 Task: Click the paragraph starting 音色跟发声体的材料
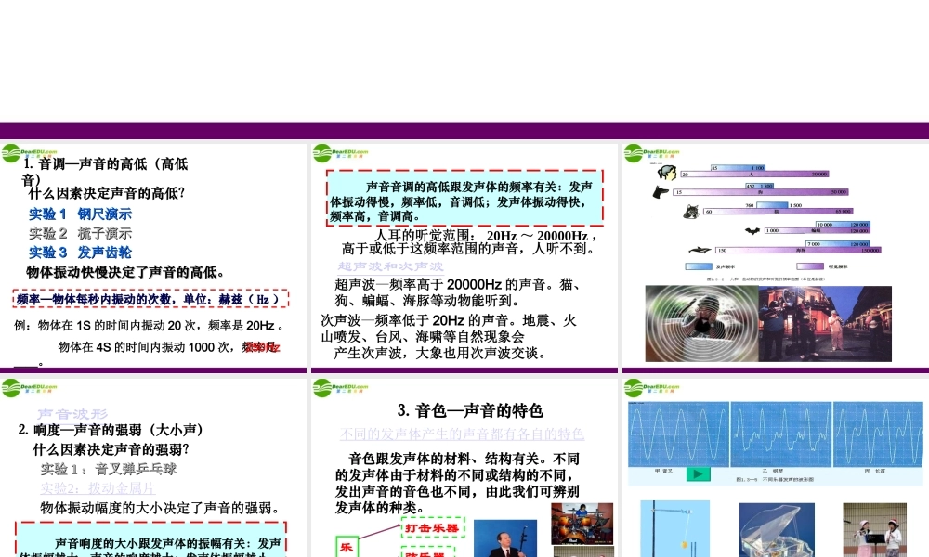pos(457,483)
